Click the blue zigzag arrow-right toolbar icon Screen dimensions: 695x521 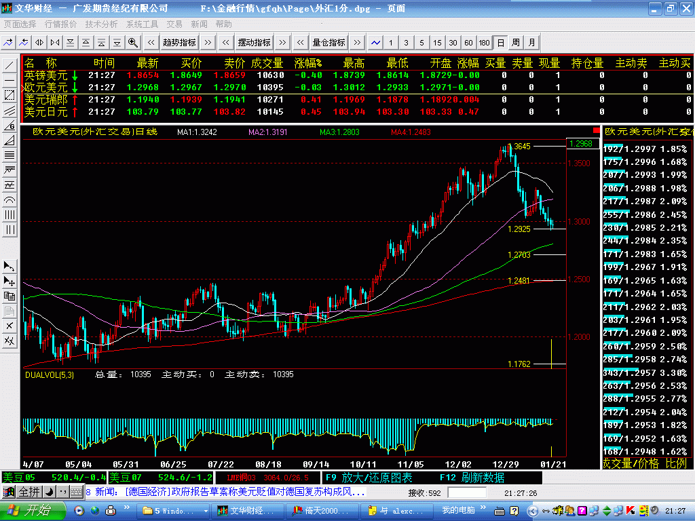pos(8,43)
